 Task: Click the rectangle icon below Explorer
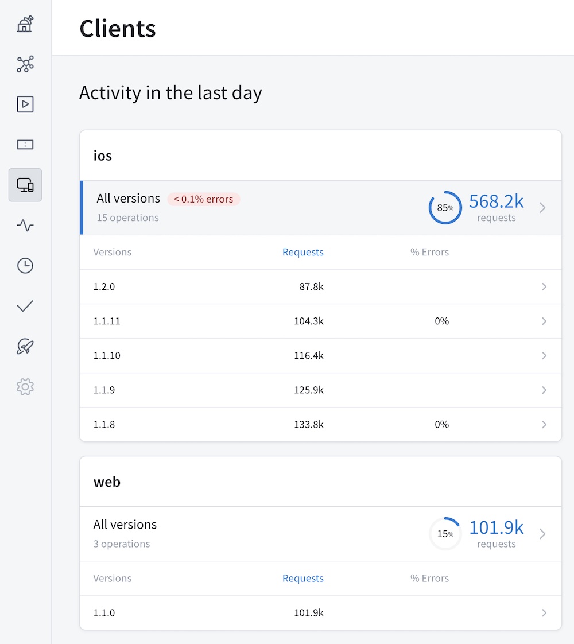pos(25,145)
